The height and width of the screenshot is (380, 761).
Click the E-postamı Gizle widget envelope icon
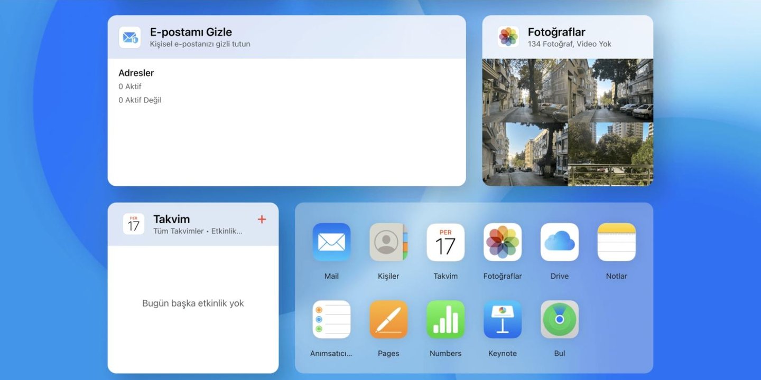(129, 37)
